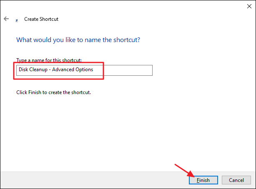Close the Create Shortcut dialog

pos(249,6)
